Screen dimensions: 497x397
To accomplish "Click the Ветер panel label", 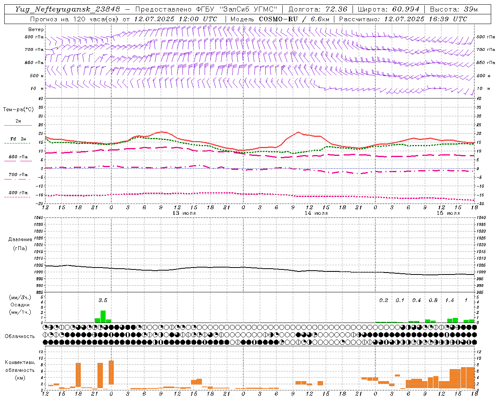I will [36, 29].
